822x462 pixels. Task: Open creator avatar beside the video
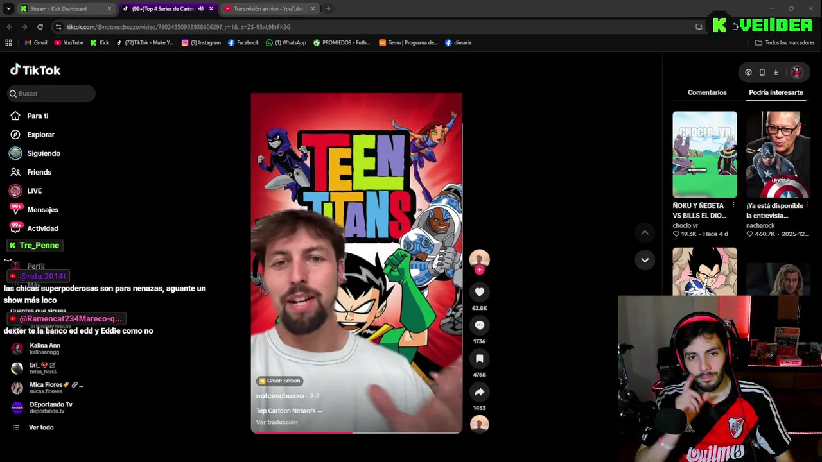coord(479,259)
